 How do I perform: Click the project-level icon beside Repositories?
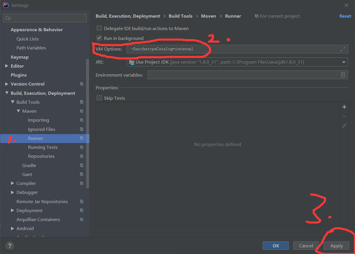point(81,156)
